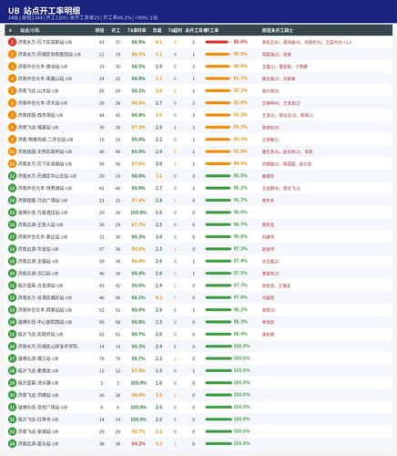Screen dimensions: 397x456
Task: Click the 91.7% rate value
Action: pyautogui.click(x=240, y=78)
